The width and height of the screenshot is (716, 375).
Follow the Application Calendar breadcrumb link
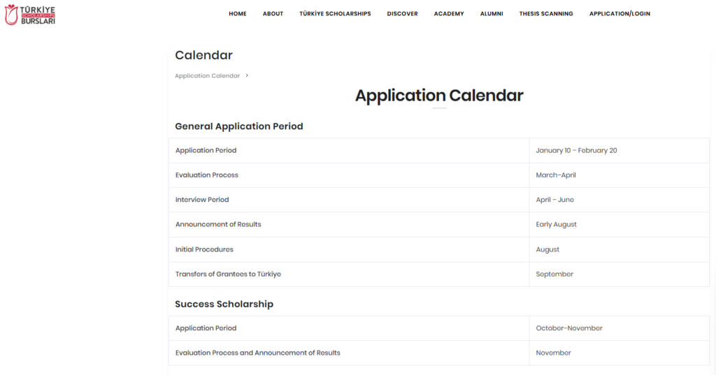[x=207, y=75]
